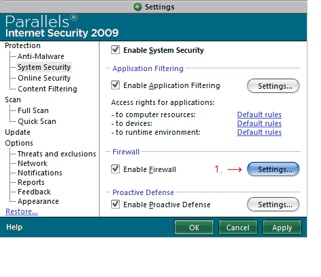Select Anti-Malware in Protection tree
This screenshot has height=277, width=321.
pyautogui.click(x=41, y=56)
